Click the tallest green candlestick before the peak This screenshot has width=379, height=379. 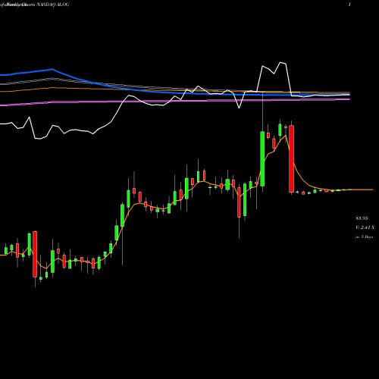262,159
